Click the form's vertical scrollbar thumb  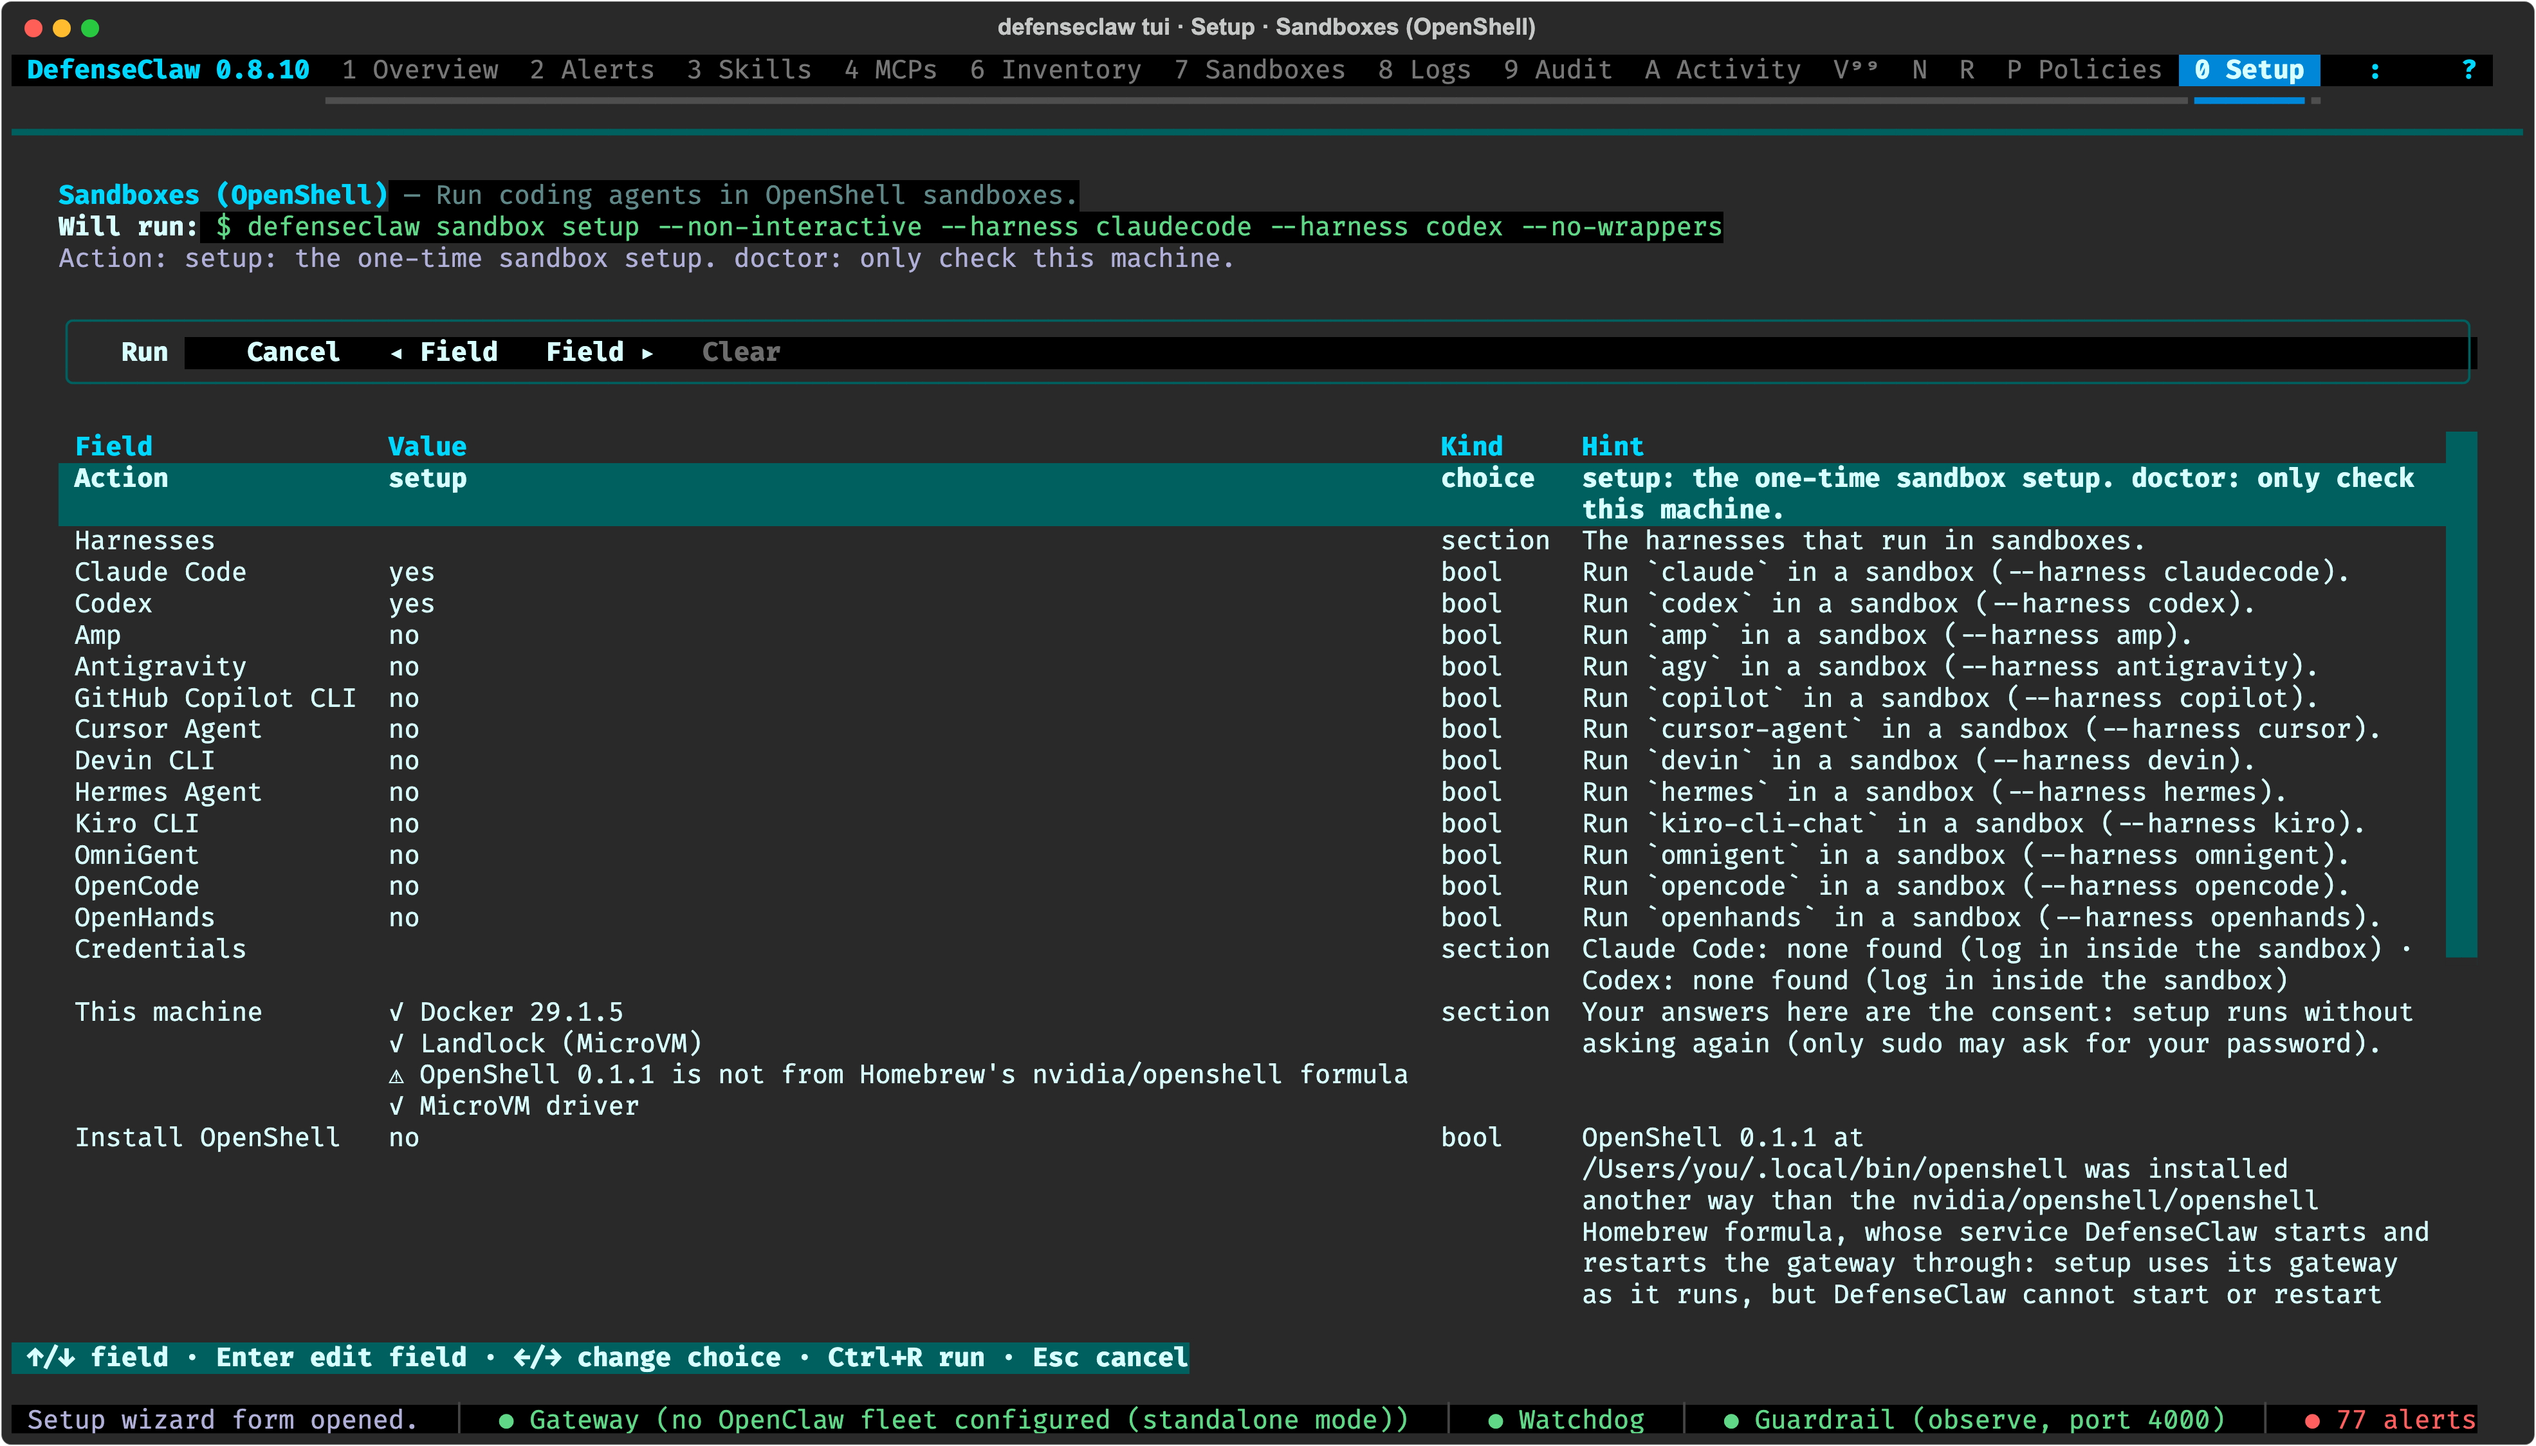(x=2461, y=694)
